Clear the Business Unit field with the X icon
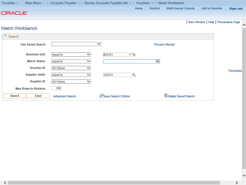 130,54
